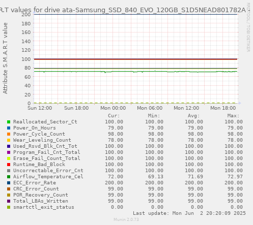Select the Uncorrectable_Error_Cnt legend label
253x225 pixels.
pos(48,171)
